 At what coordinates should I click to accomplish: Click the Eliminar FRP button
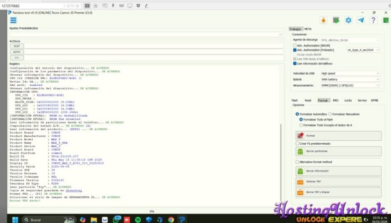pos(338,181)
